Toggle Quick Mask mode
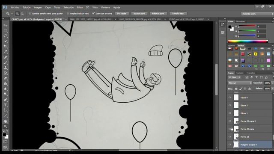Image resolution: width=274 pixels, height=154 pixels. (6, 142)
